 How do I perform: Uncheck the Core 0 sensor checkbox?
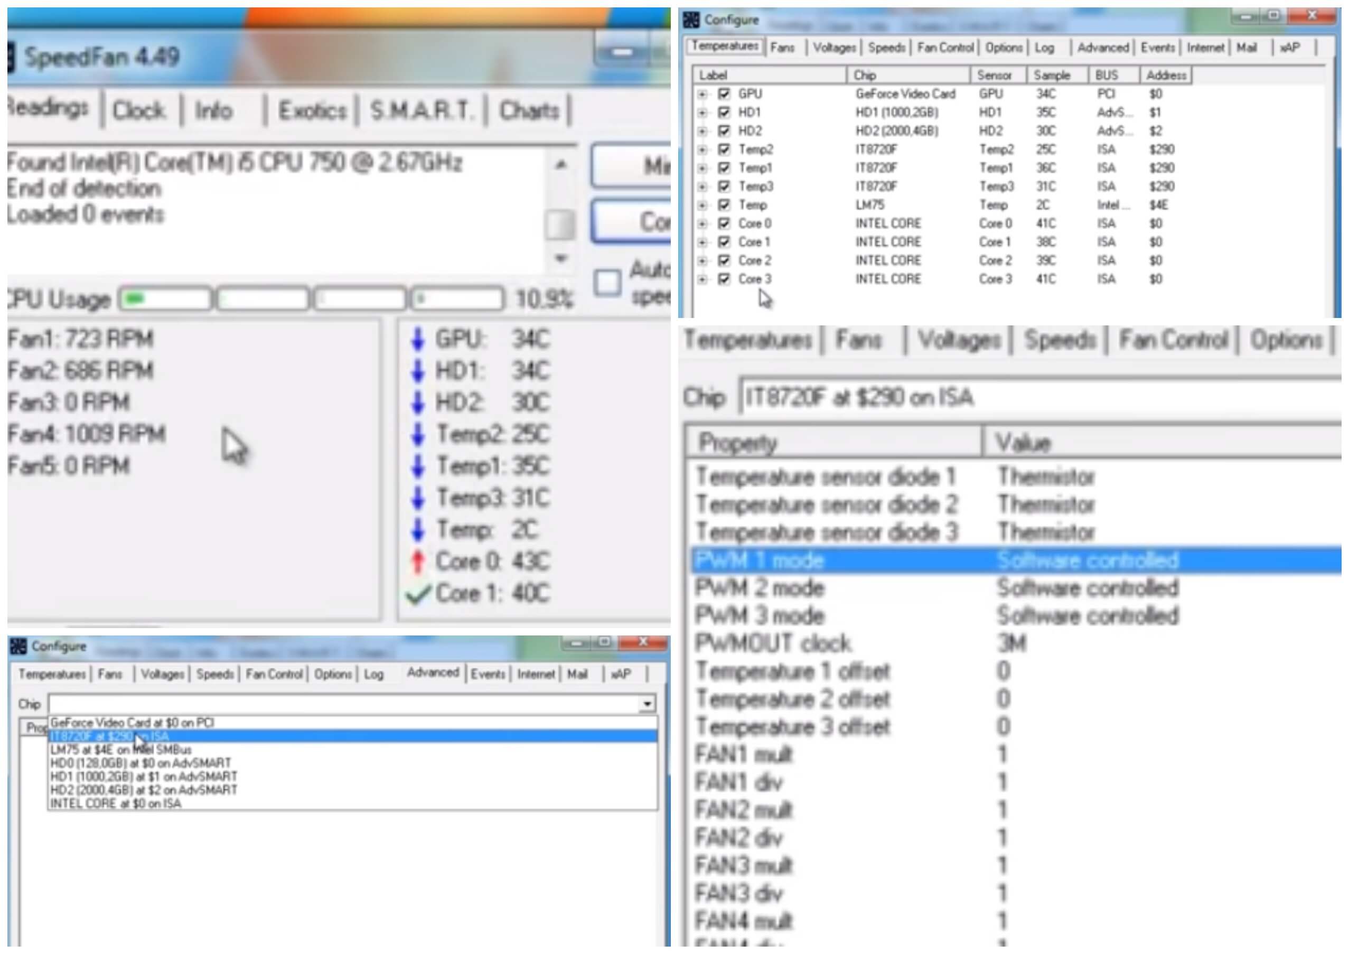point(724,224)
